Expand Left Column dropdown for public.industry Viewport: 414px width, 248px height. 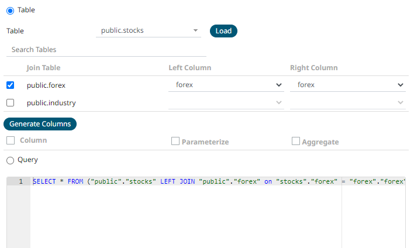226,103
